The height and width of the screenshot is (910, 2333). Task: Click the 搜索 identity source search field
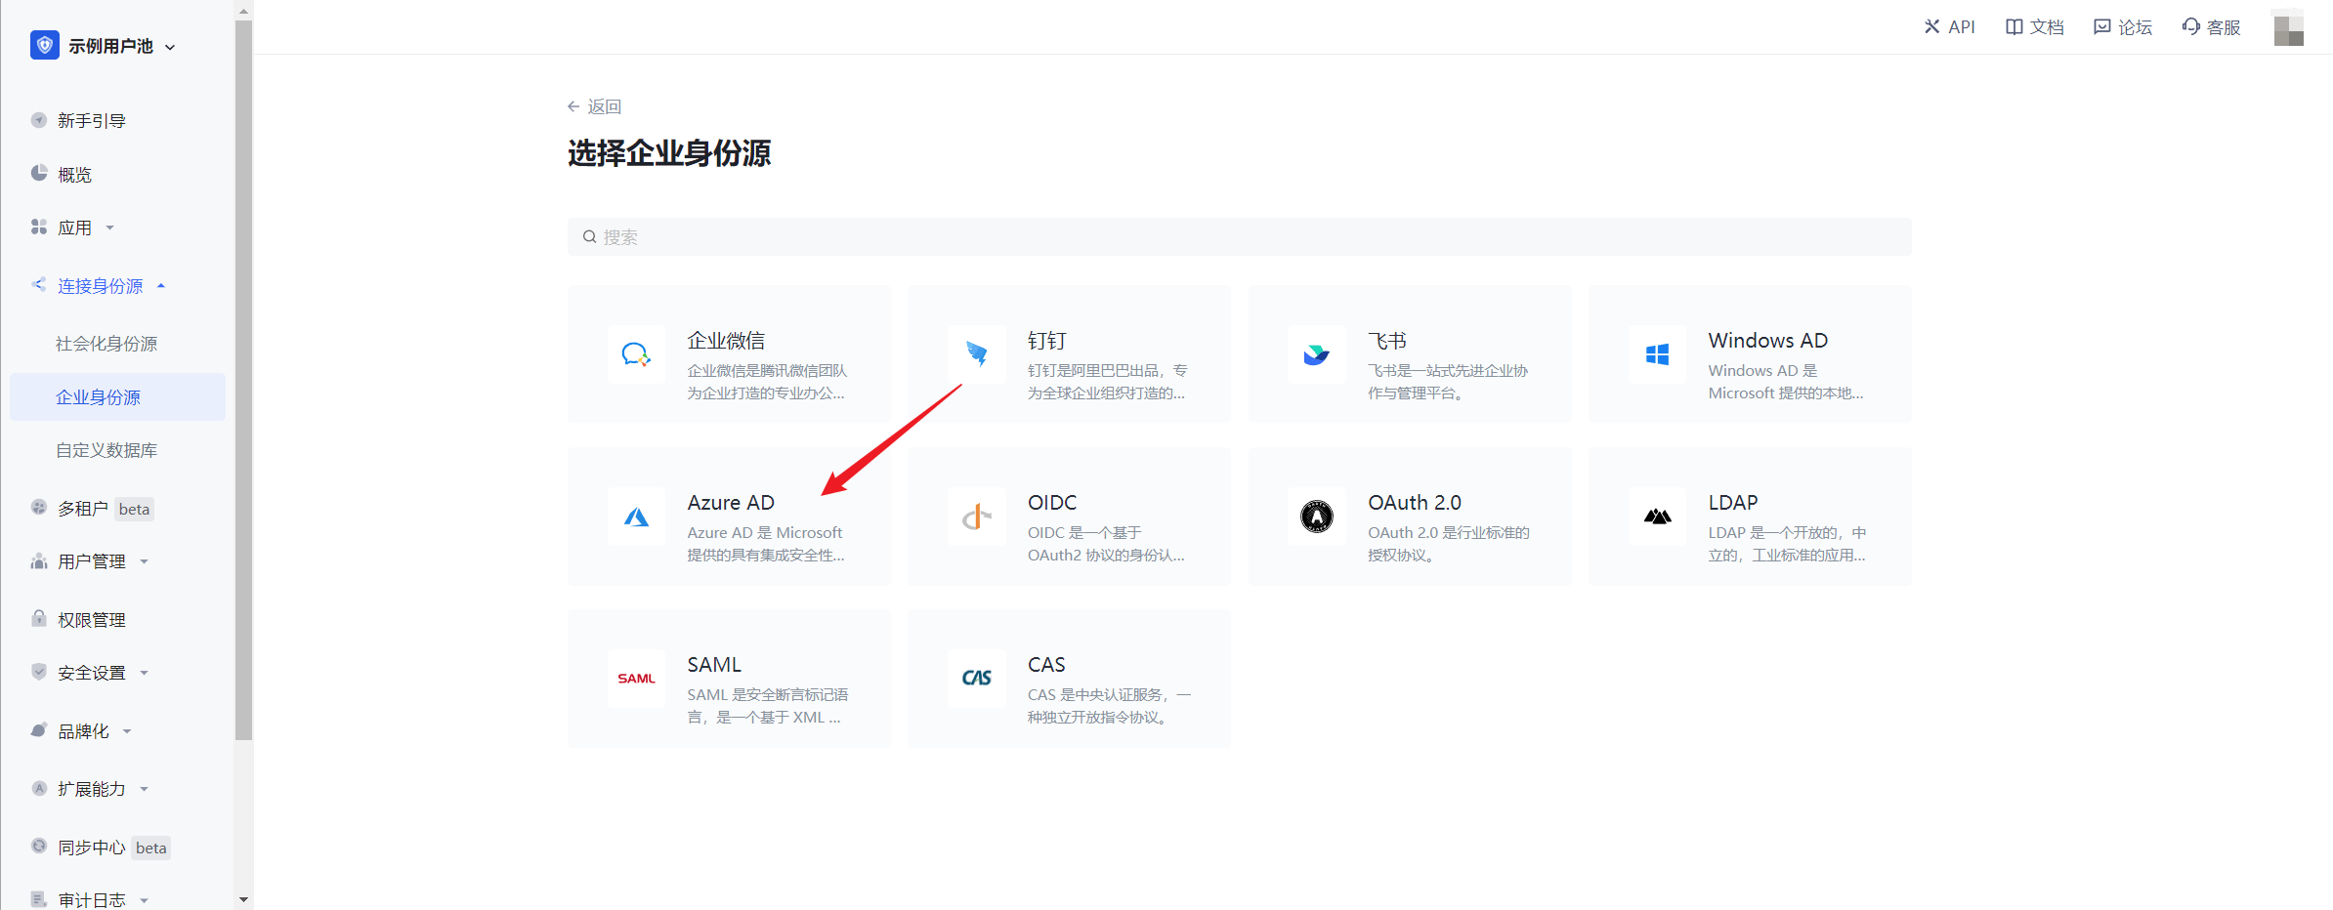(x=1239, y=237)
